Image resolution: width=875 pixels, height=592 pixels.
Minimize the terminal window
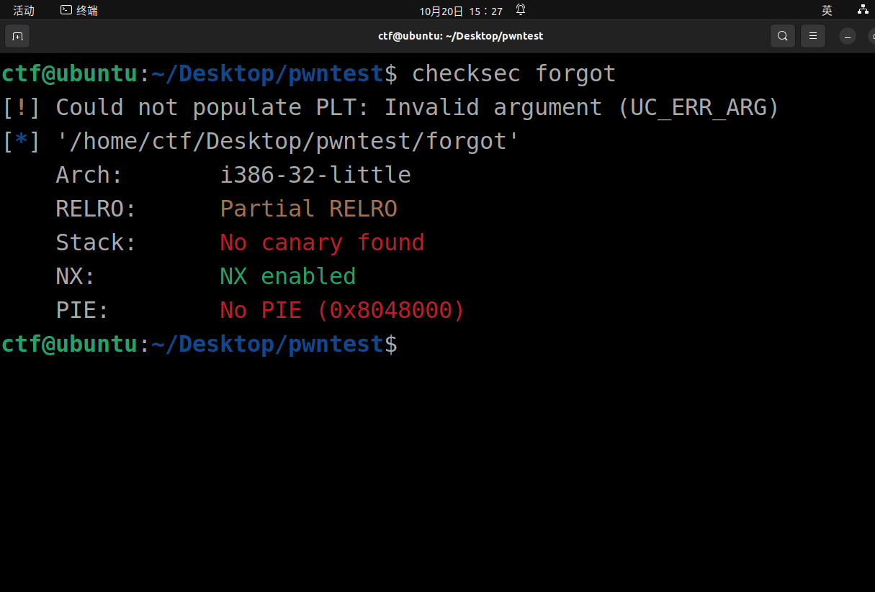(x=848, y=36)
